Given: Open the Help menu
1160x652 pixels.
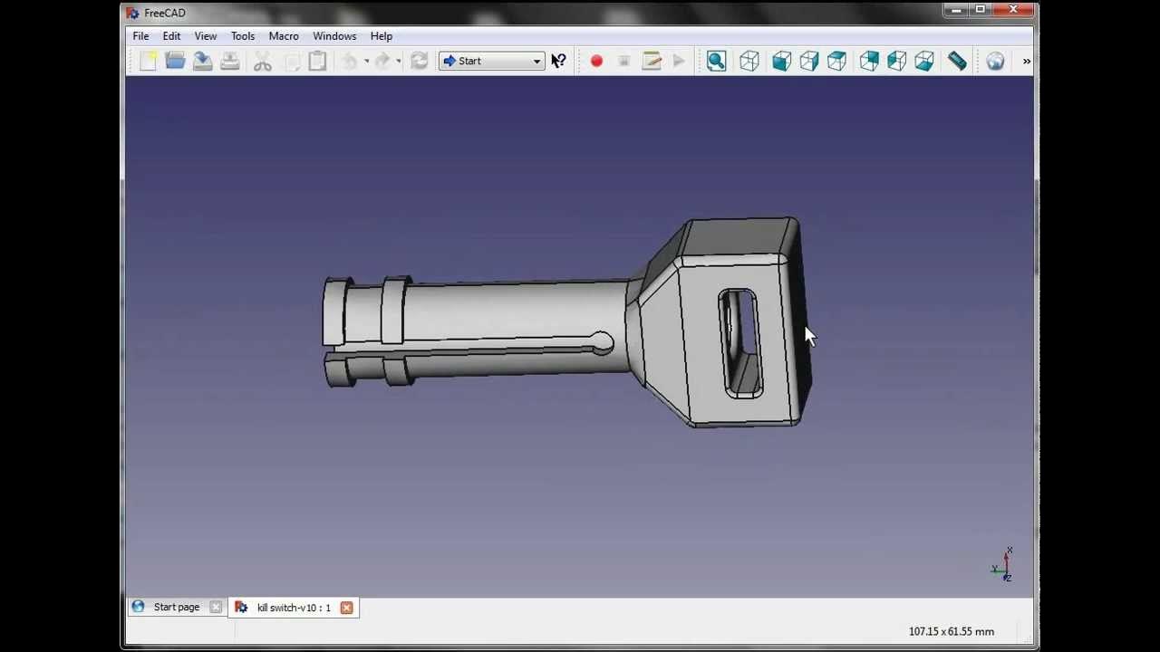Looking at the screenshot, I should pos(382,36).
